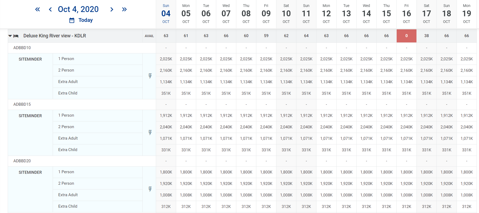
Task: Select the ADBBD15 rate plan row
Action: (22, 104)
